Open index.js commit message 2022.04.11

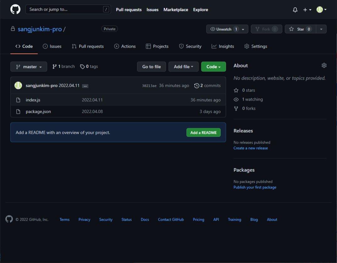coord(92,100)
